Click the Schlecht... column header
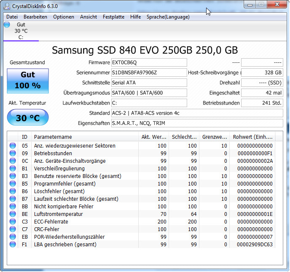This screenshot has height=272, width=290. tap(184, 137)
